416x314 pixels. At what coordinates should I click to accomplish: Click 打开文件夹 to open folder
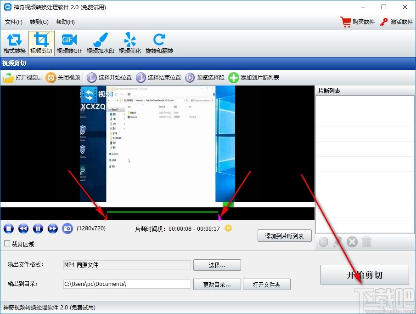[x=267, y=285]
